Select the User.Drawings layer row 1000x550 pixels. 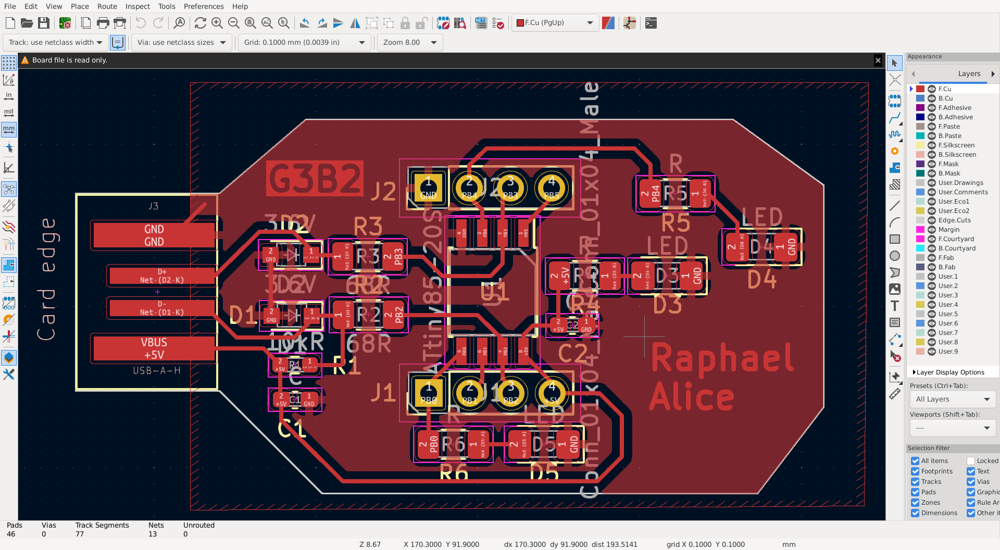click(953, 183)
